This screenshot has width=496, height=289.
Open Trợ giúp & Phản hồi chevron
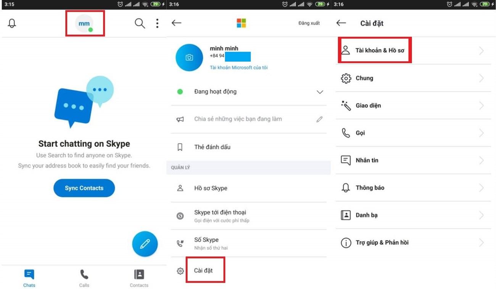(x=482, y=243)
